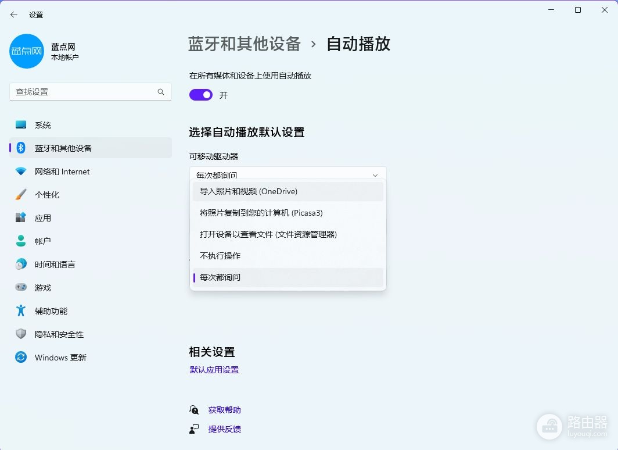Click the 应用 apps icon
The width and height of the screenshot is (618, 450).
(21, 217)
